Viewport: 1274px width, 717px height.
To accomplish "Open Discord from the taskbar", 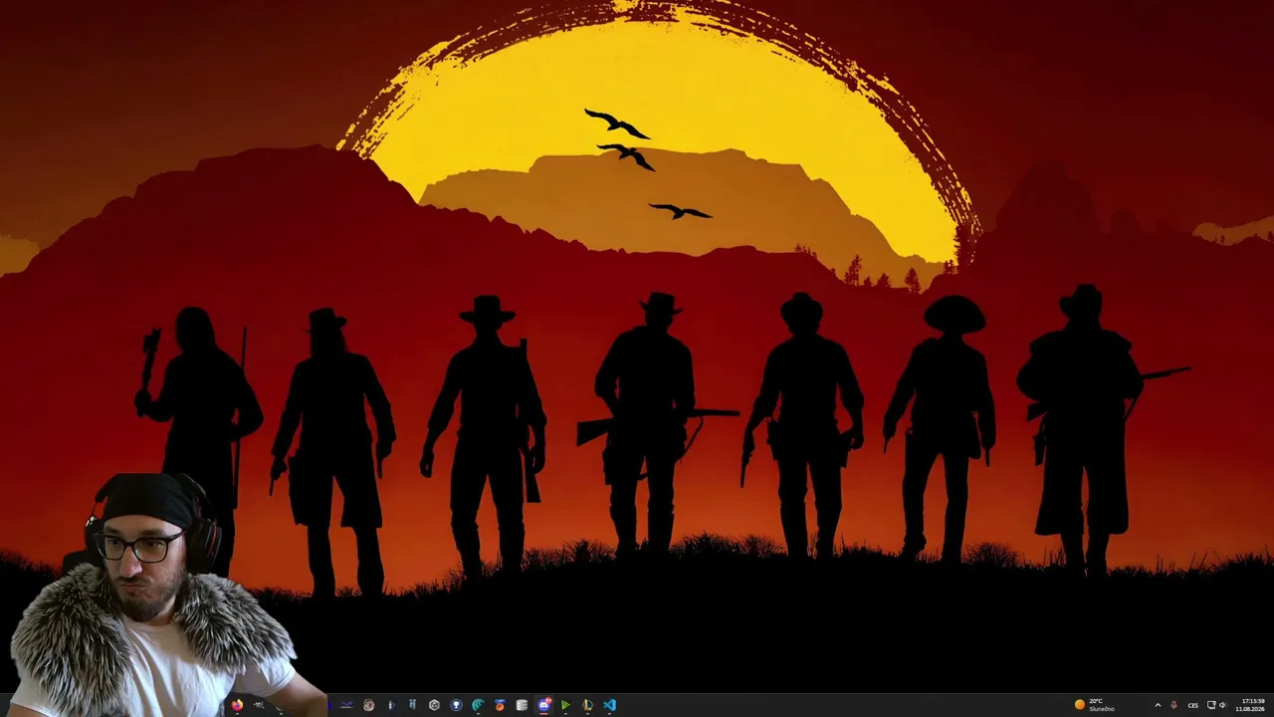I will pos(543,705).
